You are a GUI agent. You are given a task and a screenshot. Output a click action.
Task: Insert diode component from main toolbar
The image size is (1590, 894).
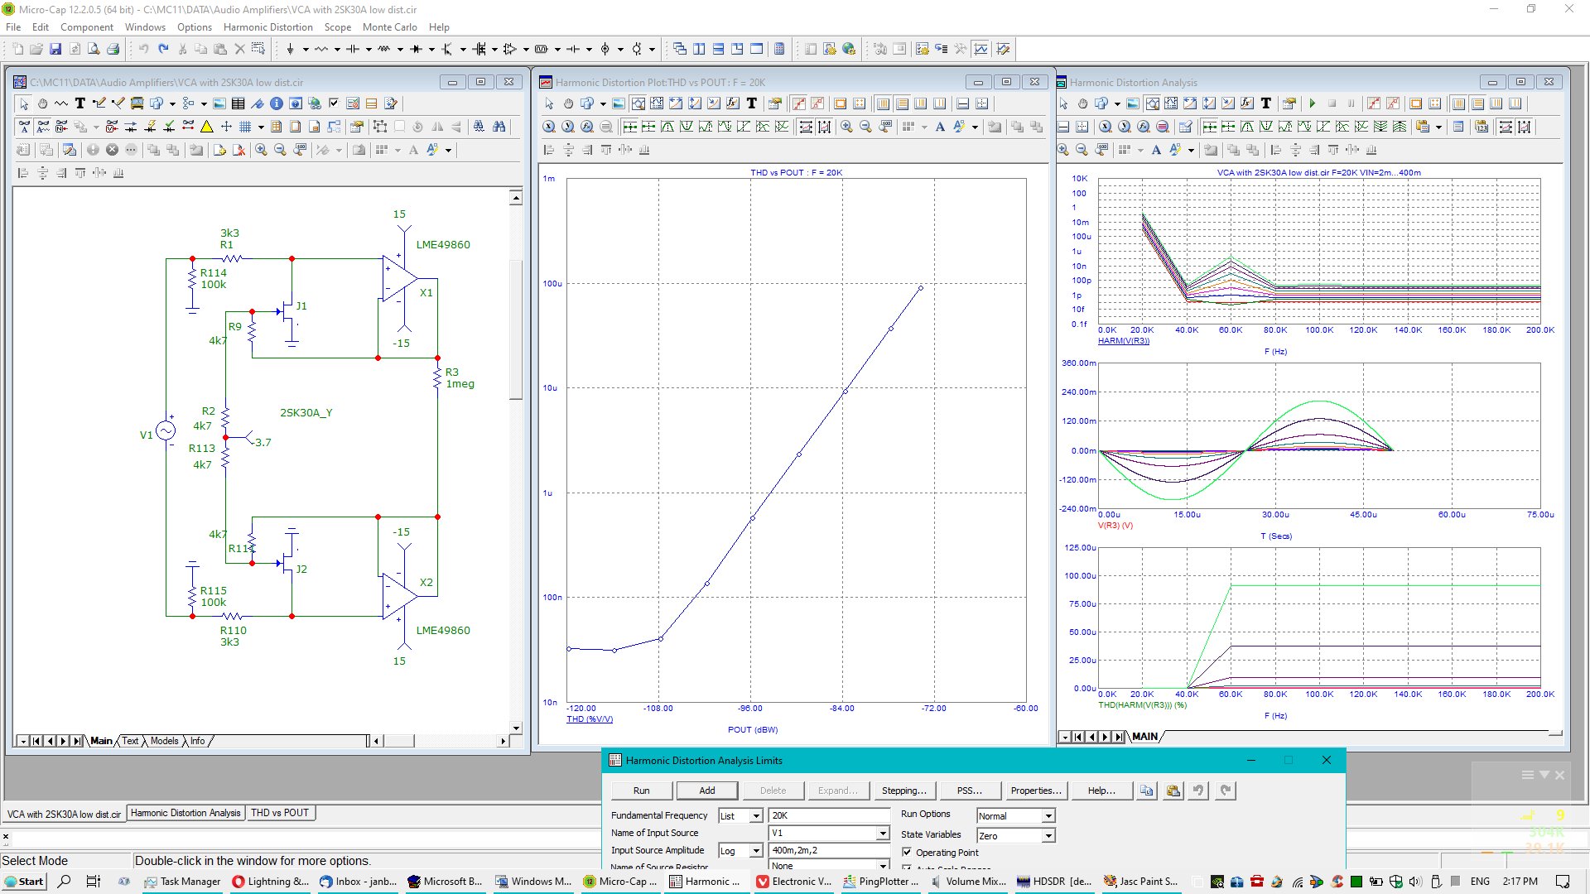(416, 49)
